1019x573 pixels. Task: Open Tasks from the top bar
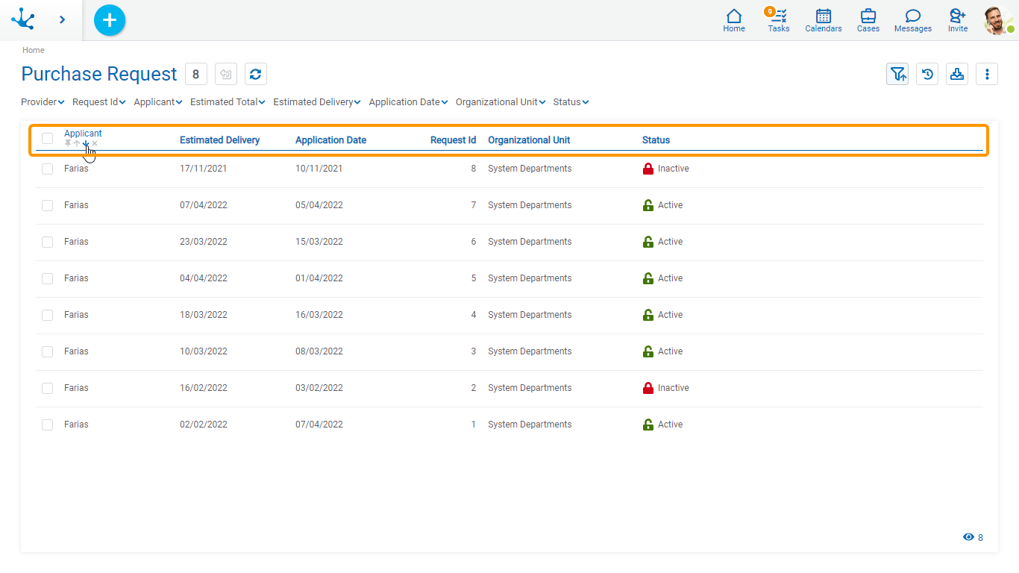(x=779, y=20)
